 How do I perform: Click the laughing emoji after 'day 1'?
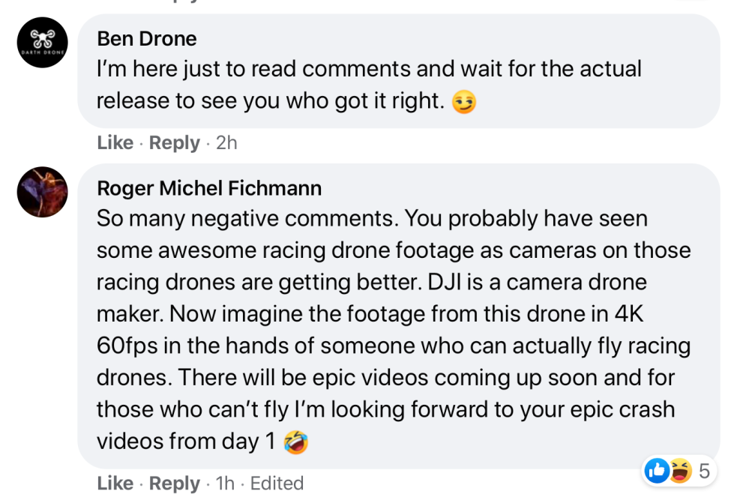coord(295,443)
